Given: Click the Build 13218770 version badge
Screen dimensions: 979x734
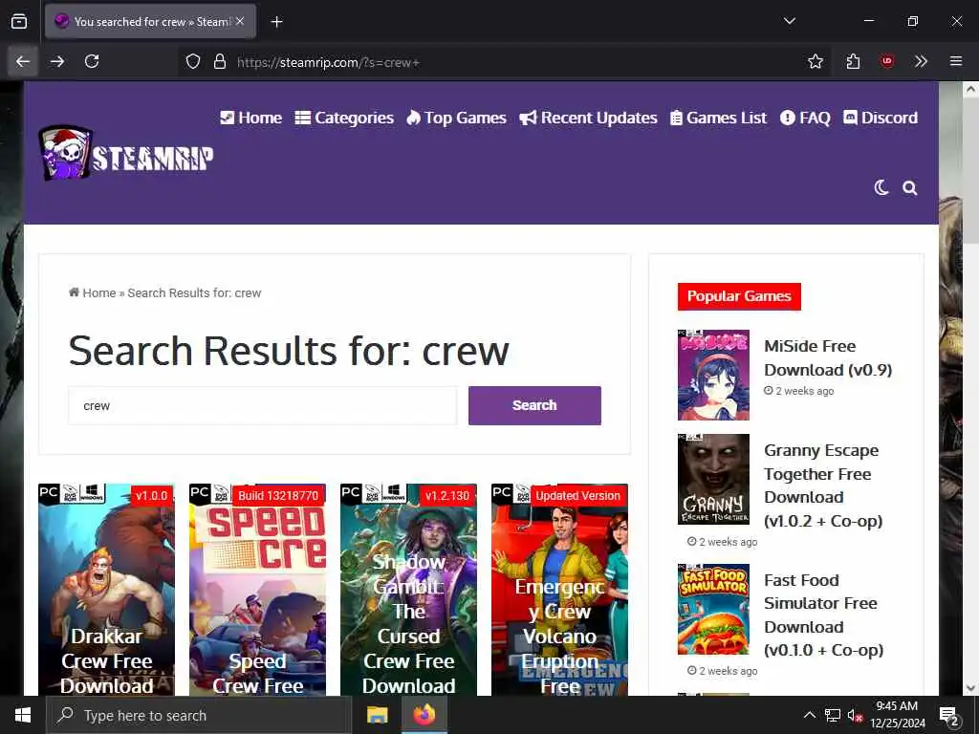Looking at the screenshot, I should coord(278,496).
